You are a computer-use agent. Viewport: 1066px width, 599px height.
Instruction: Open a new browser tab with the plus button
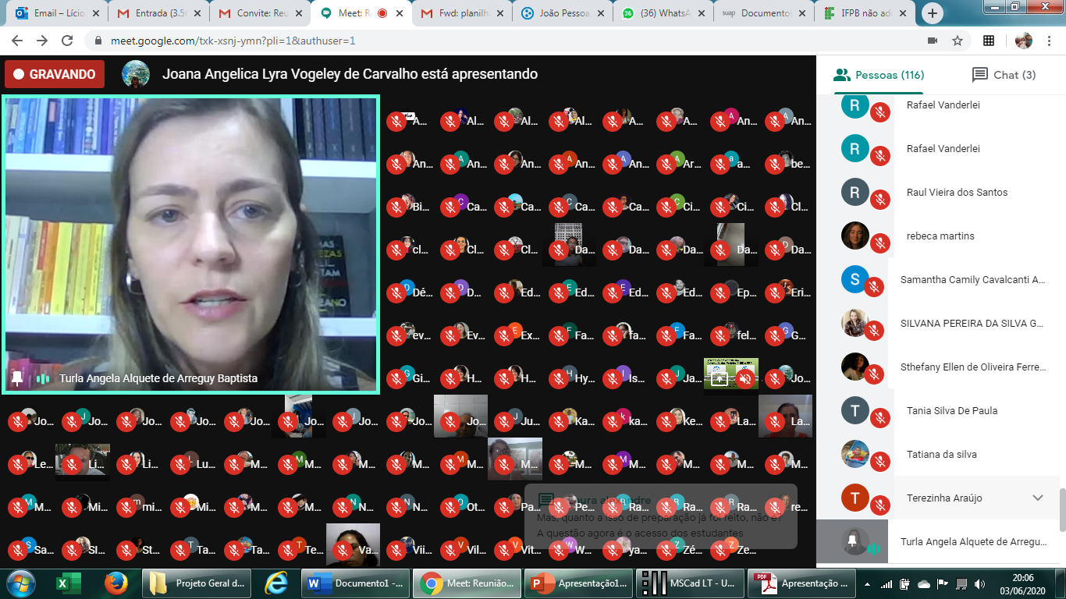point(933,13)
